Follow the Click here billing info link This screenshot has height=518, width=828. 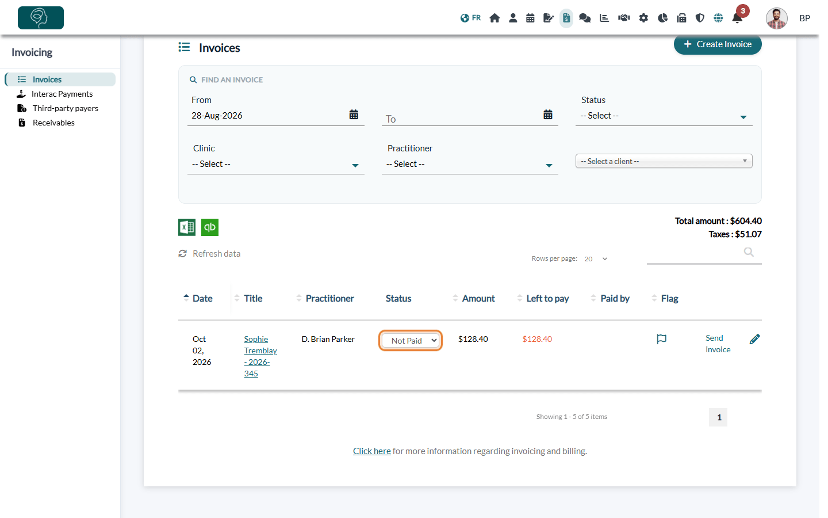(x=371, y=451)
